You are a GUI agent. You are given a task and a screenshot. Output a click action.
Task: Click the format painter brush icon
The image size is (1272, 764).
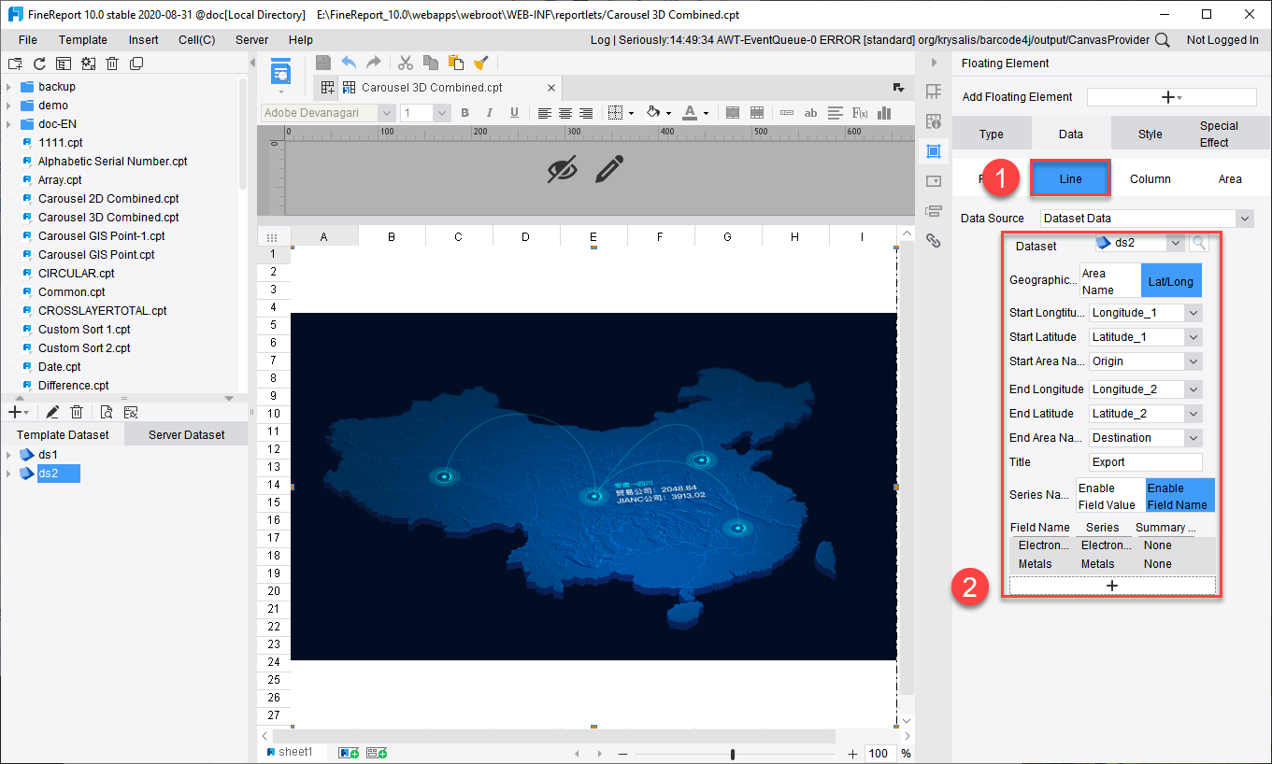[x=481, y=63]
